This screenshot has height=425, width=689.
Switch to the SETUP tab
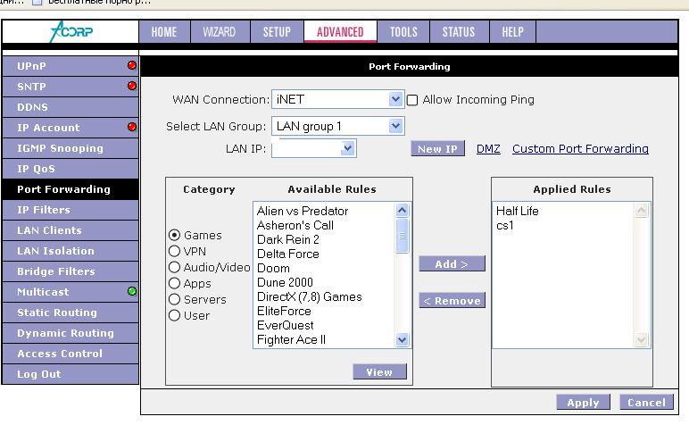(277, 32)
